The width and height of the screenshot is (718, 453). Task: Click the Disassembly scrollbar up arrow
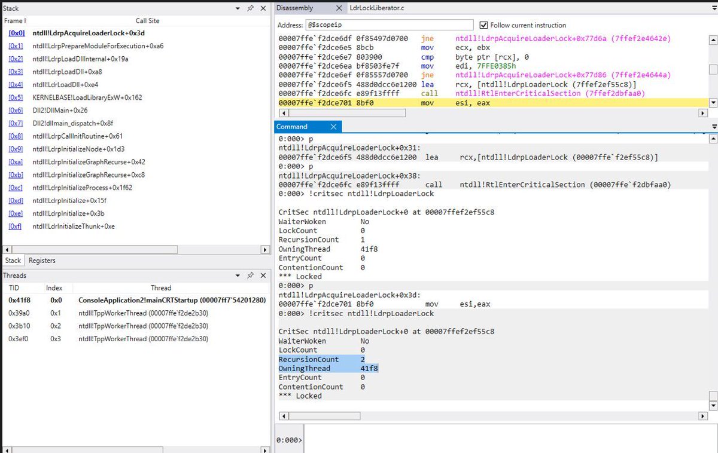[x=713, y=41]
